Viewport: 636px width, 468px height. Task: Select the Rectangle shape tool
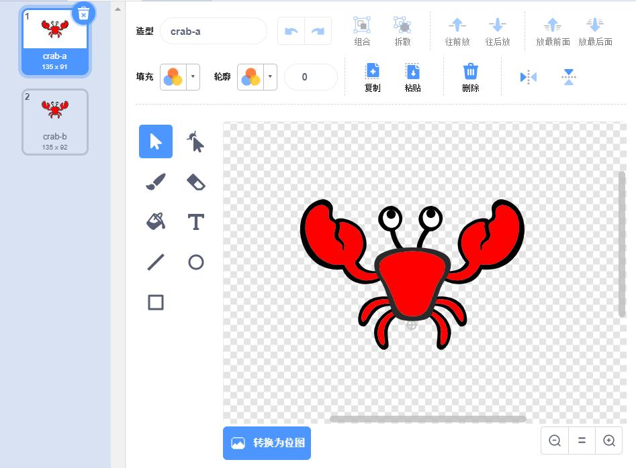pyautogui.click(x=156, y=302)
